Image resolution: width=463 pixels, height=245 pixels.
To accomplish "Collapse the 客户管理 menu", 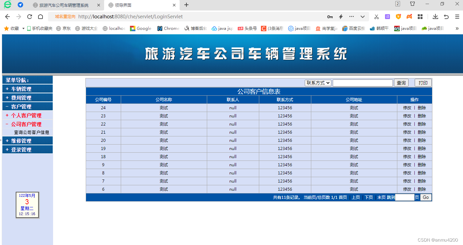I will pyautogui.click(x=28, y=107).
